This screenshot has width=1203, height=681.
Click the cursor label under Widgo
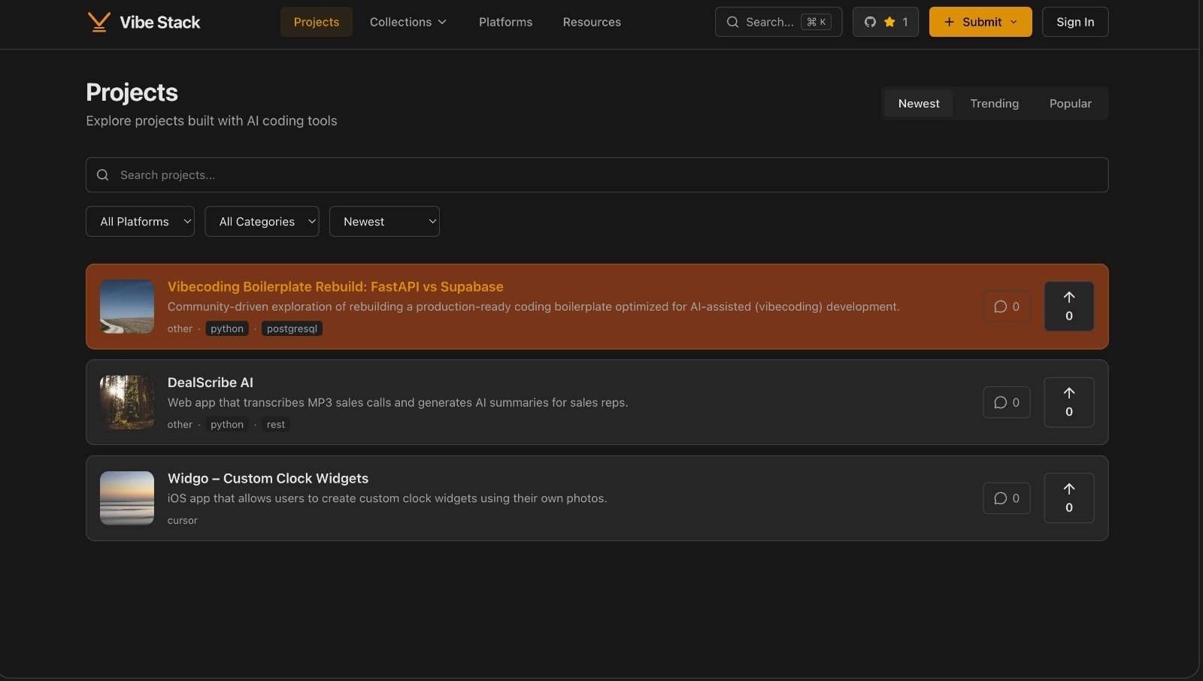click(x=183, y=520)
